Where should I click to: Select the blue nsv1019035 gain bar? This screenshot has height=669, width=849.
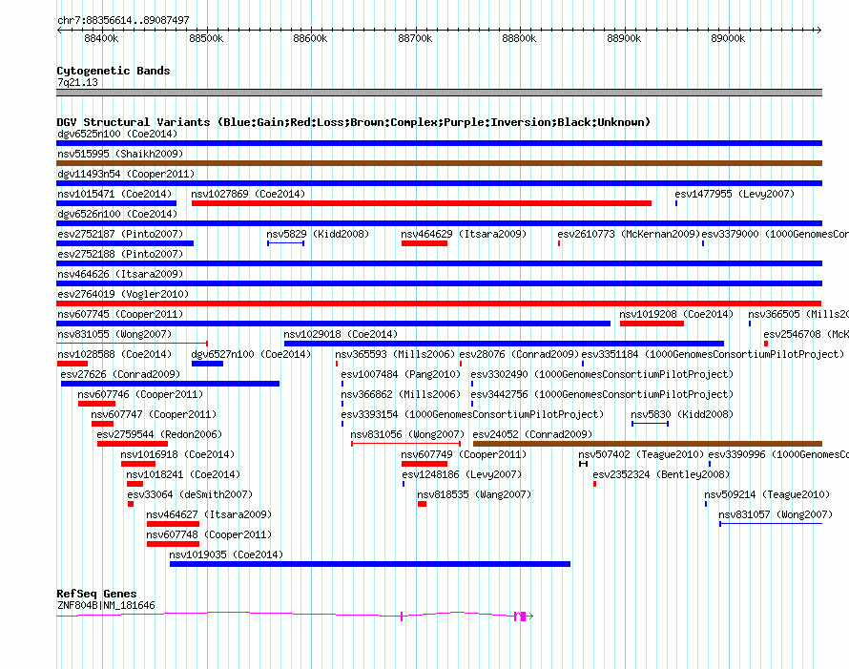[370, 564]
